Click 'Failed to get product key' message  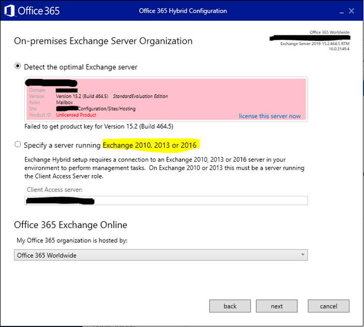[99, 127]
